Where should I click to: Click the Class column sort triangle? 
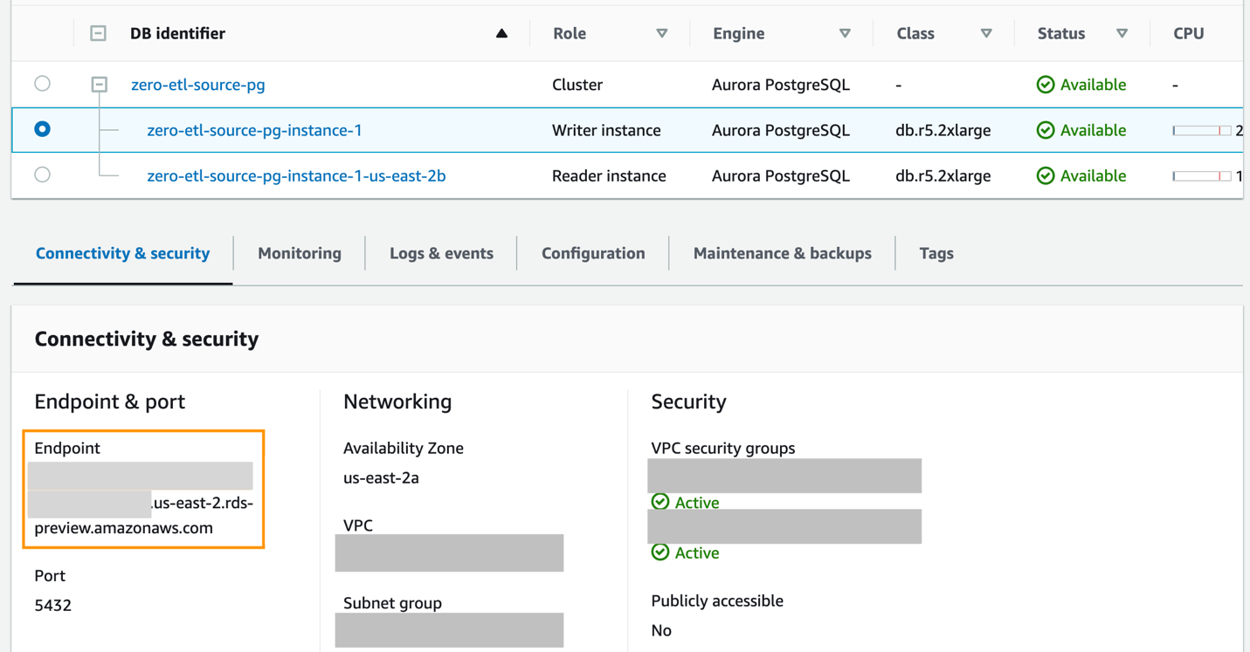[x=986, y=34]
